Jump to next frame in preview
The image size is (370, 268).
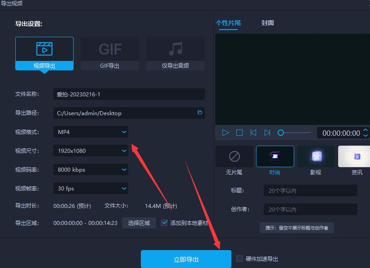pos(267,133)
